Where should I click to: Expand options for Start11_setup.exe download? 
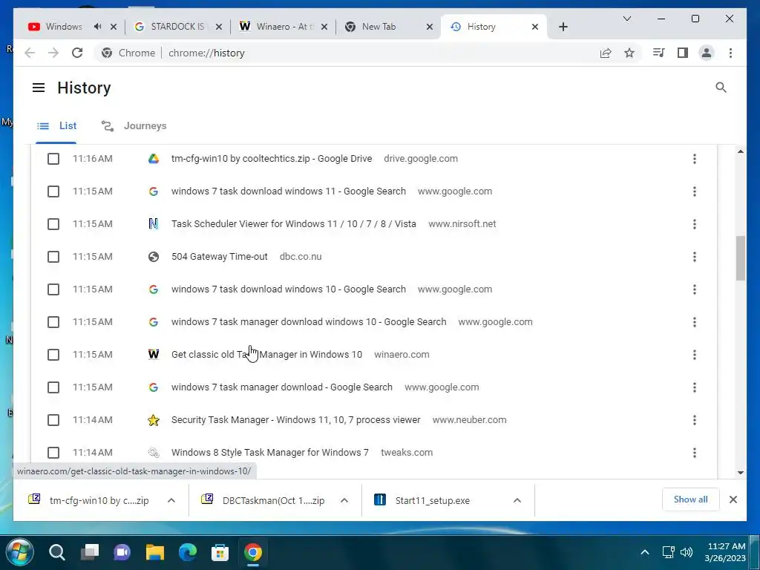517,500
